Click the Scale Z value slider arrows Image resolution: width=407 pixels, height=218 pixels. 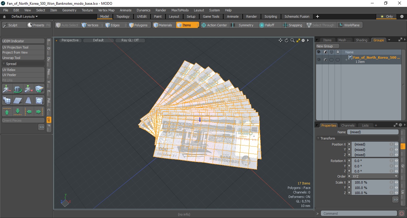[396, 193]
